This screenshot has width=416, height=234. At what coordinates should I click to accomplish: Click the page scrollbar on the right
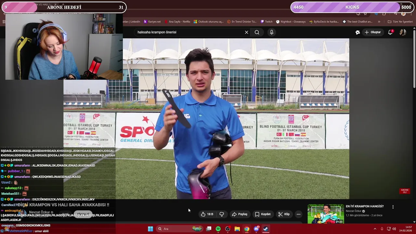coord(414,58)
